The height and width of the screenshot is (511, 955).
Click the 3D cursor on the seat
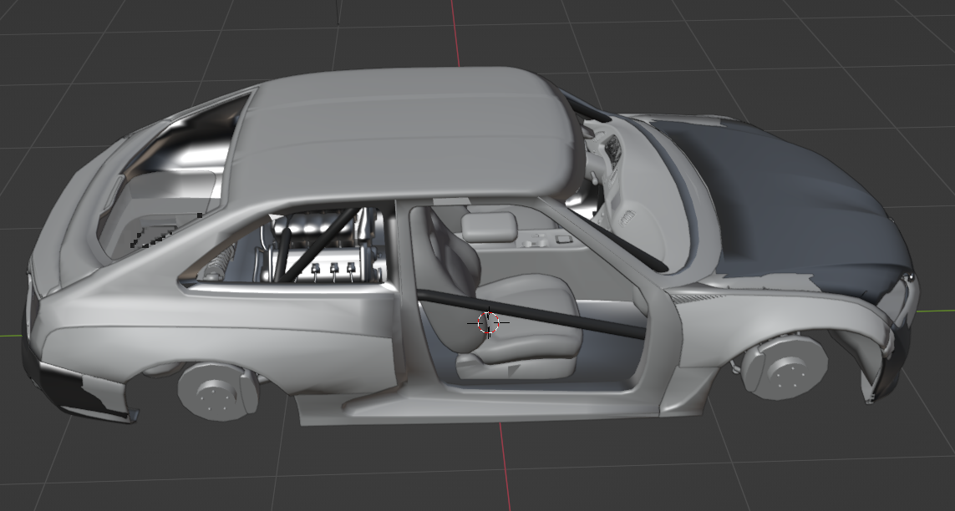click(x=489, y=323)
